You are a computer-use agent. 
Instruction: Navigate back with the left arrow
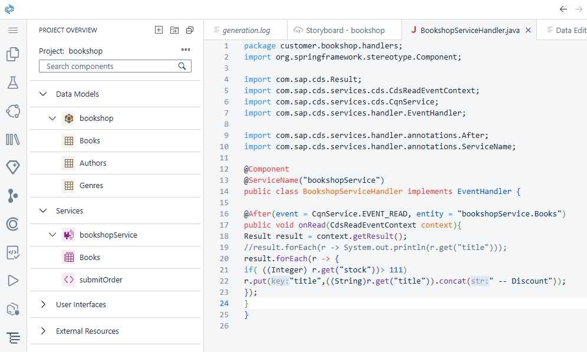[563, 9]
